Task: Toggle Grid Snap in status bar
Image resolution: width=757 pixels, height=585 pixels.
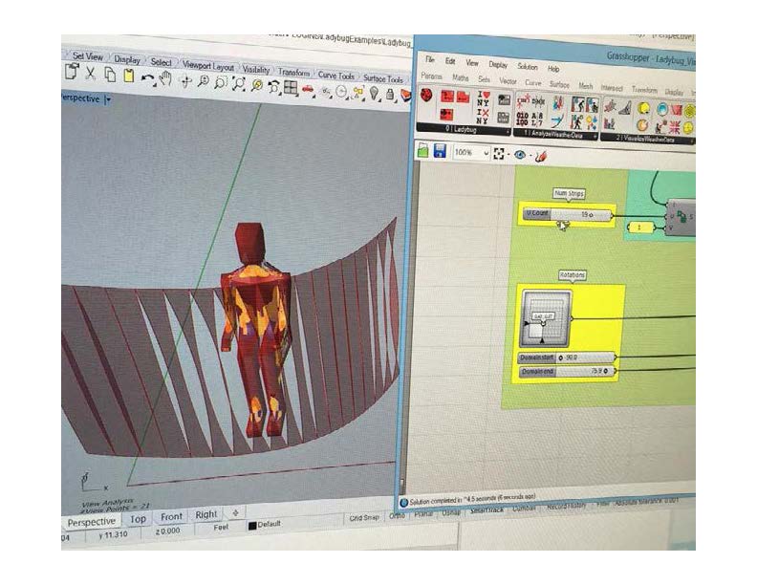Action: click(x=363, y=517)
